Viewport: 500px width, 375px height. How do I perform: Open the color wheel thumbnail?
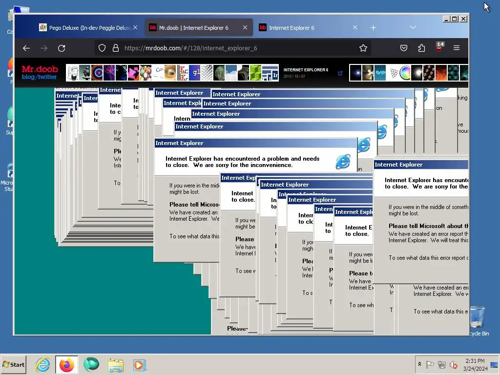[x=405, y=73]
